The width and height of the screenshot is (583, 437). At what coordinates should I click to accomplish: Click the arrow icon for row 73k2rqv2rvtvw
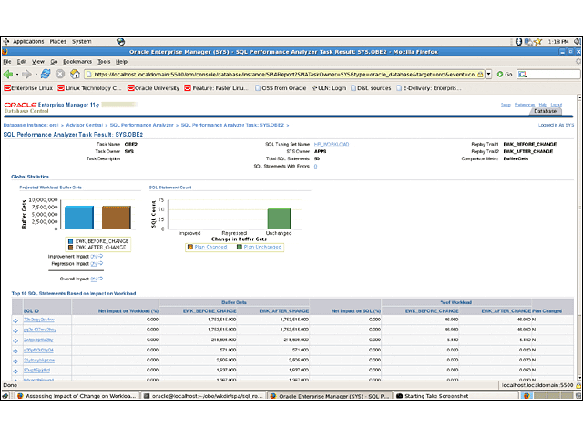point(15,320)
